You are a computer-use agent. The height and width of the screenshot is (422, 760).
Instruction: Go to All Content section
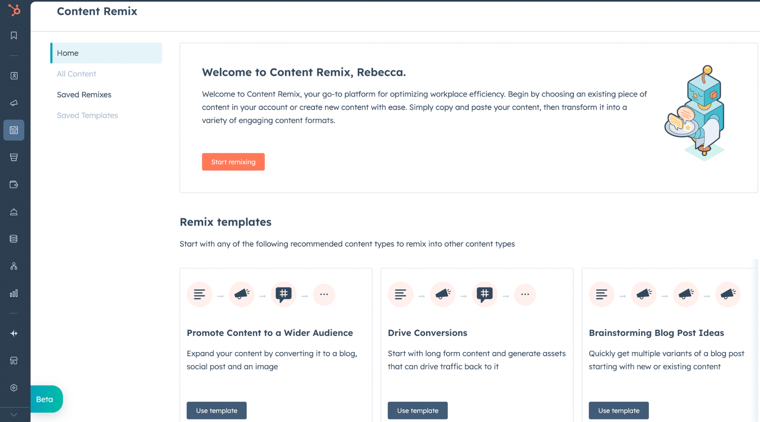pos(76,74)
